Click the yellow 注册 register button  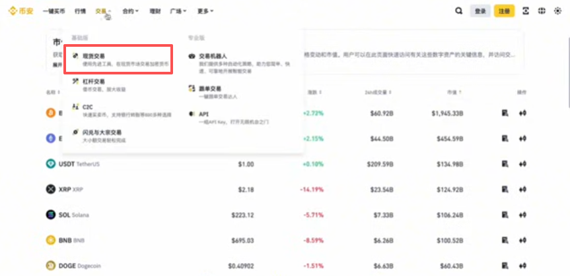[504, 11]
